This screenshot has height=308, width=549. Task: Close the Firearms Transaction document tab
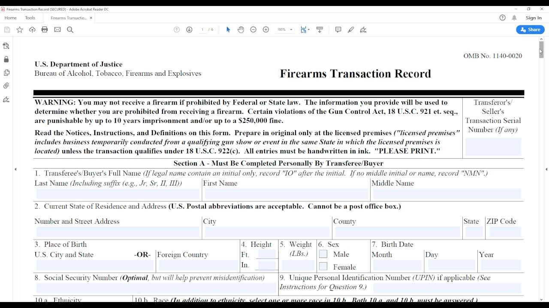point(91,18)
